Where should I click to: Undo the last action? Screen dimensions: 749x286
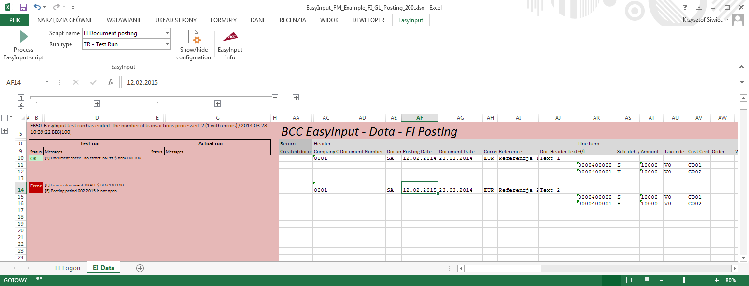37,7
